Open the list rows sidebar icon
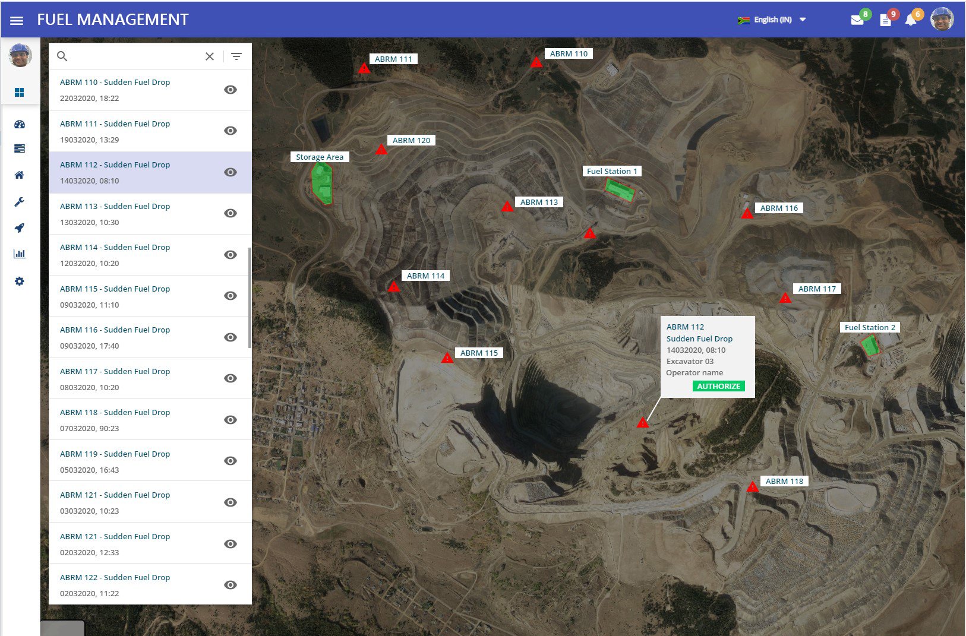Viewport: 966px width, 636px height. point(20,148)
